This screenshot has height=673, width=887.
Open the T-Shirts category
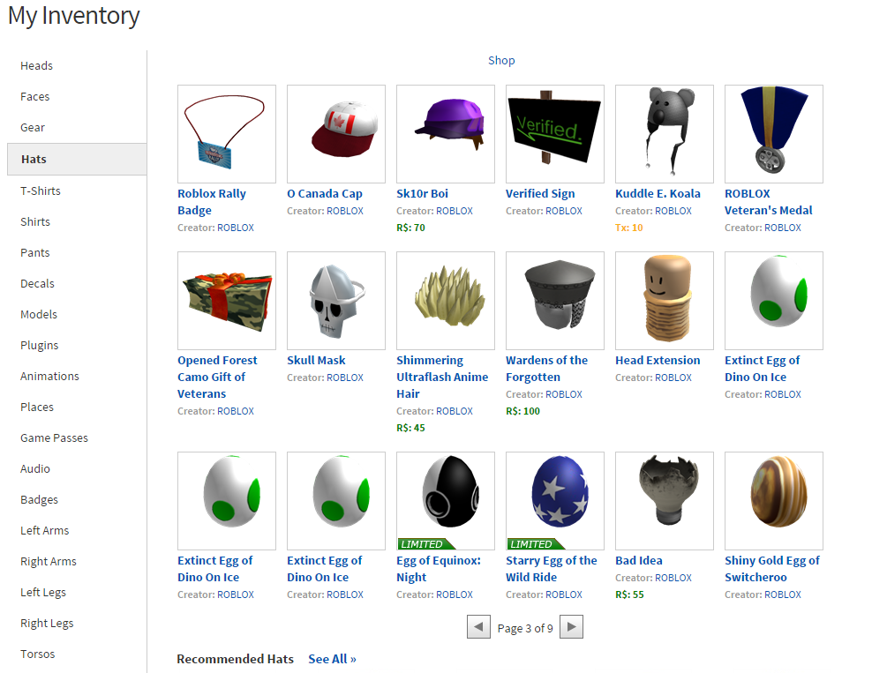pyautogui.click(x=41, y=191)
